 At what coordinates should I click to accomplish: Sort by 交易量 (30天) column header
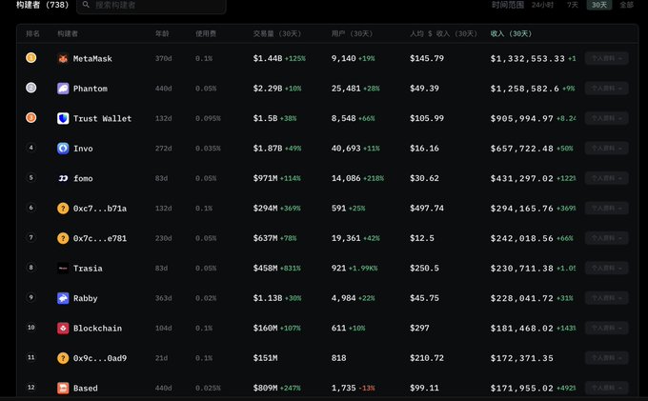(x=277, y=33)
